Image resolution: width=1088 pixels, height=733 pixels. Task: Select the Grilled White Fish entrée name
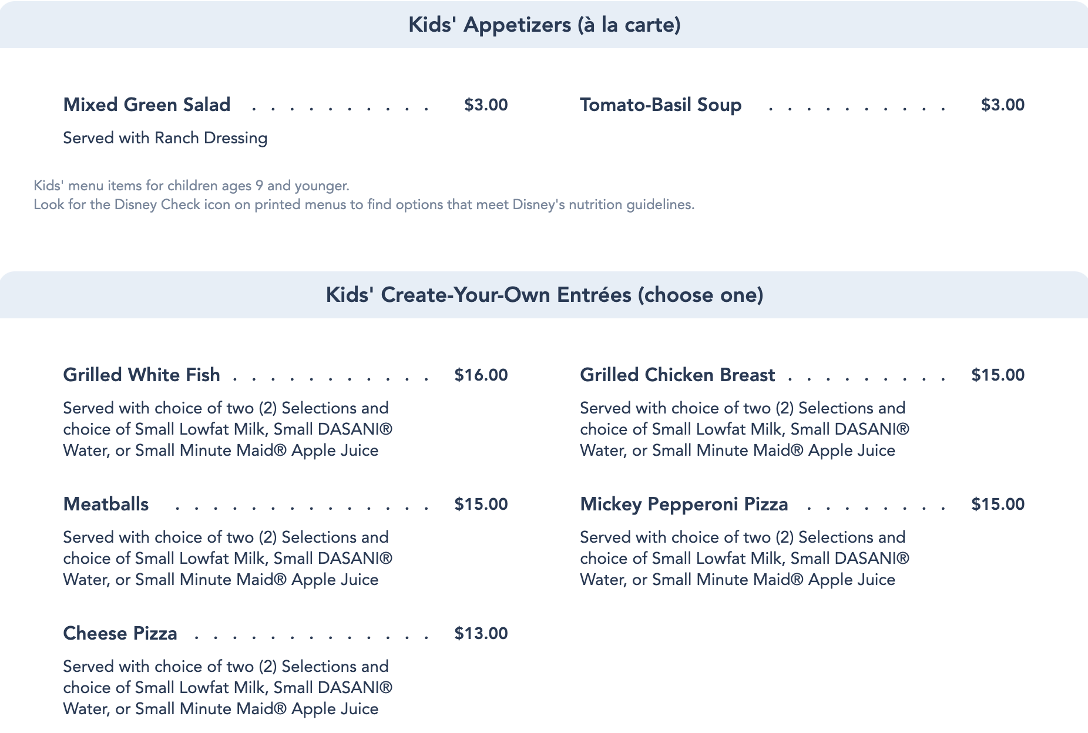pyautogui.click(x=142, y=375)
